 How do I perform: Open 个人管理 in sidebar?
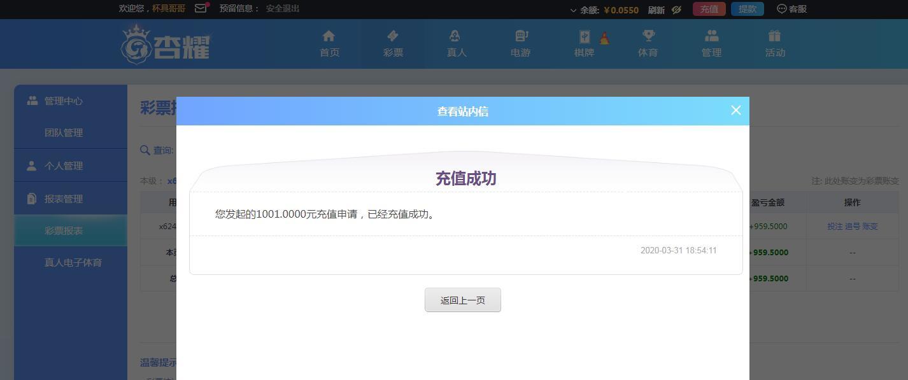[71, 165]
